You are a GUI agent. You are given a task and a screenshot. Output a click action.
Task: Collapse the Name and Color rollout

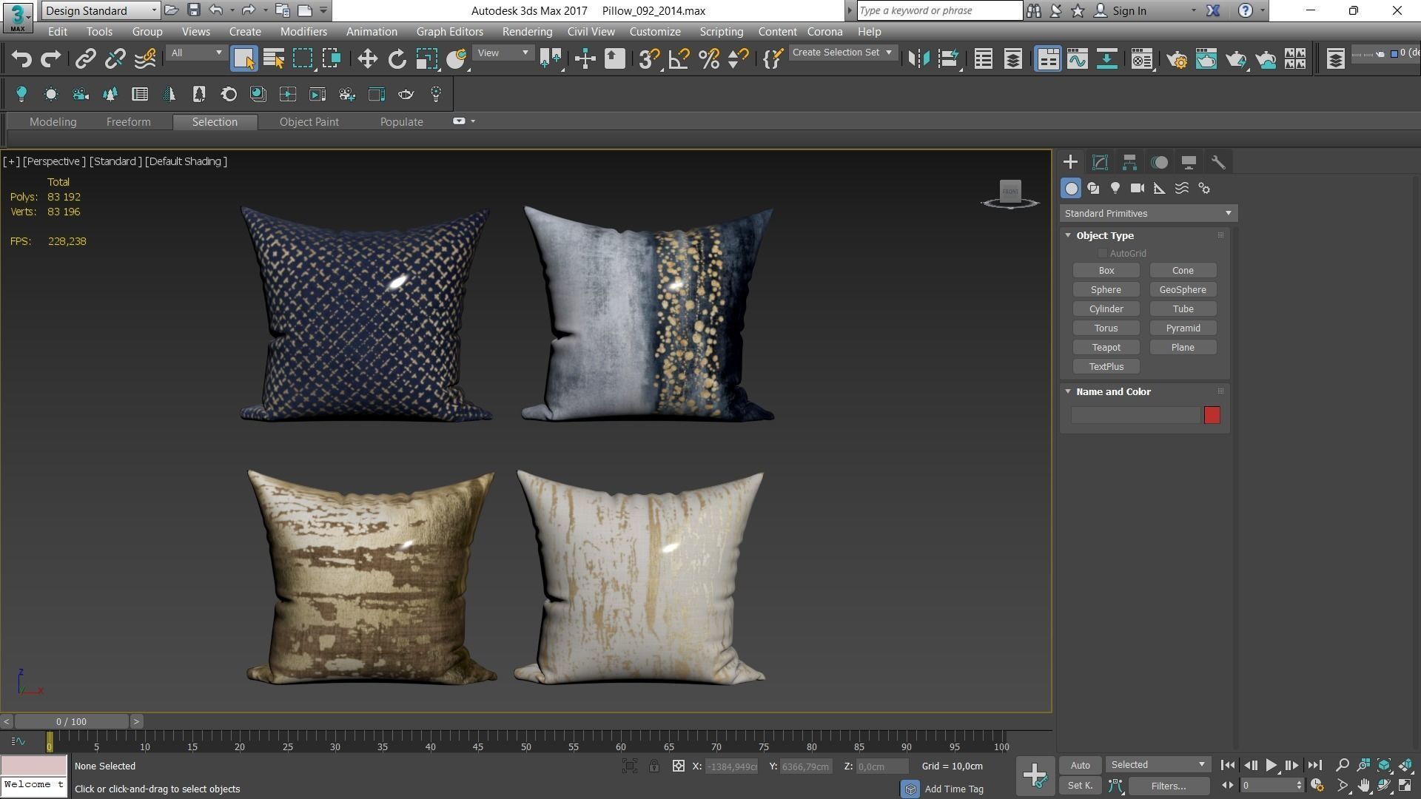point(1068,391)
